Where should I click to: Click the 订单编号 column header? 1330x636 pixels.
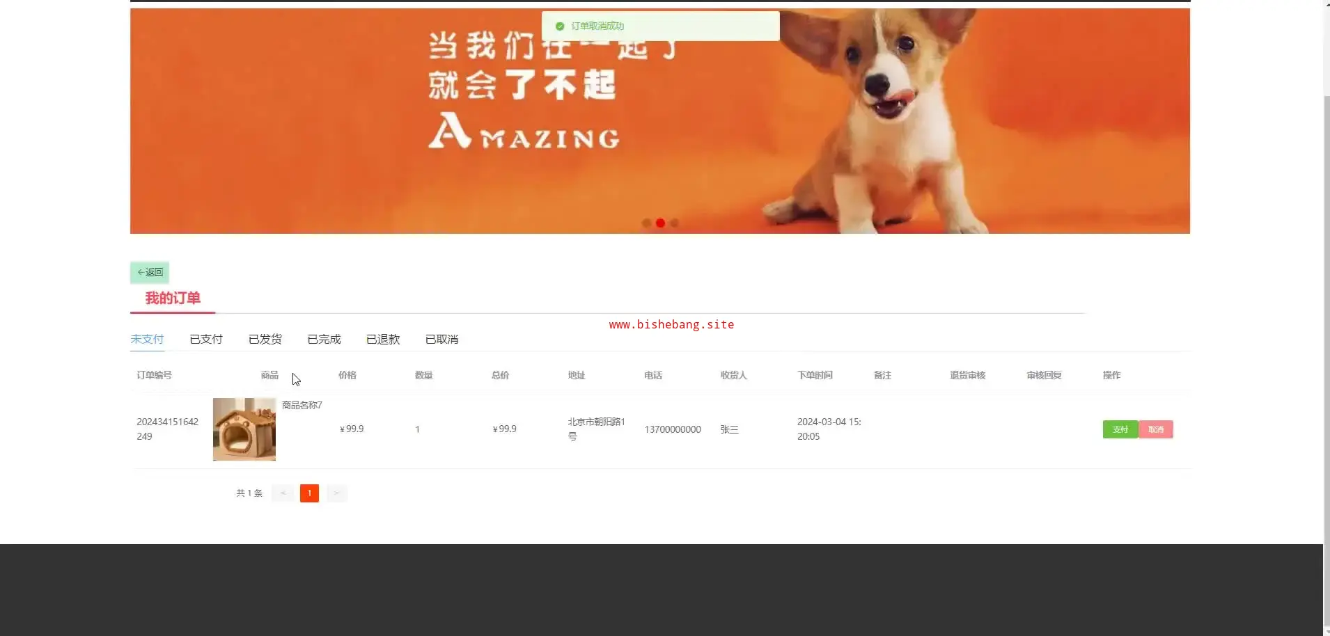tap(154, 375)
